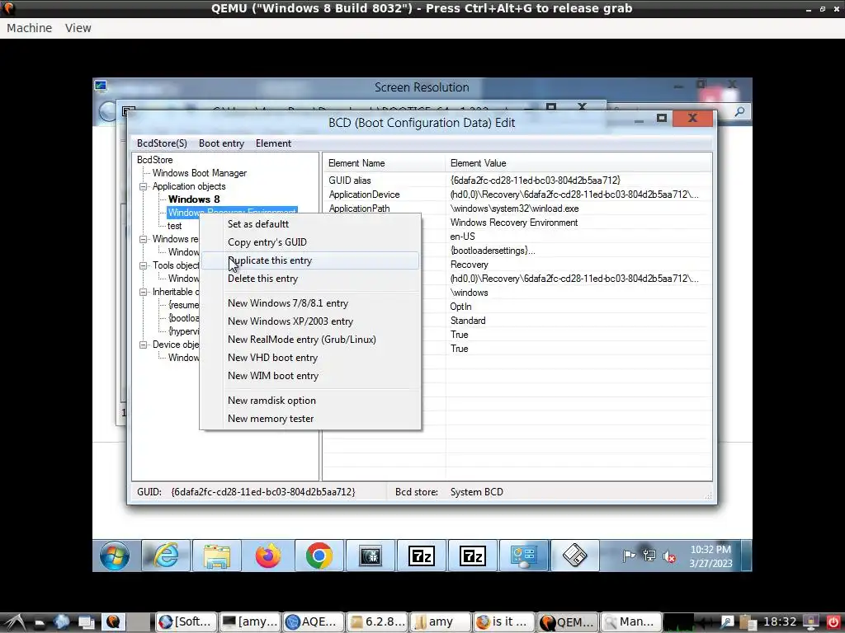Click host panel globe browser launcher
The width and height of the screenshot is (845, 633).
click(x=61, y=622)
